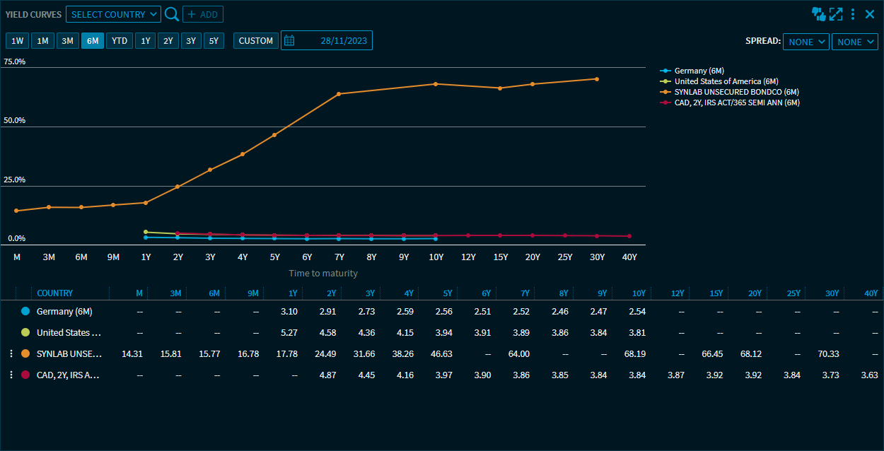Open the feedback thumbs up/down icon
The image size is (884, 451).
[x=819, y=13]
